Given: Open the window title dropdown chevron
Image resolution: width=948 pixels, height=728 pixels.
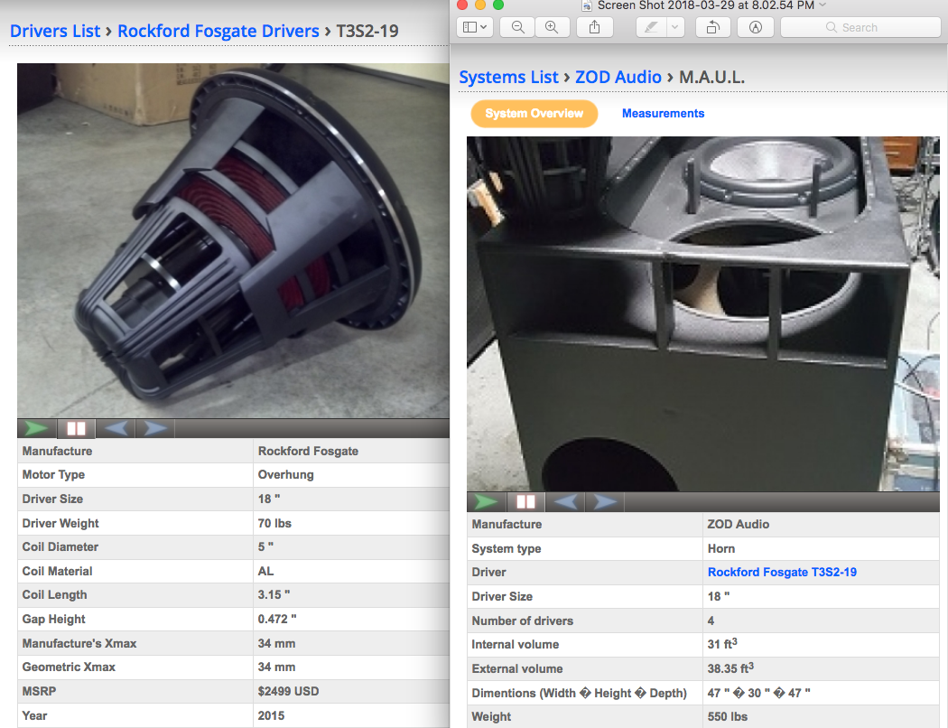Looking at the screenshot, I should pyautogui.click(x=823, y=5).
